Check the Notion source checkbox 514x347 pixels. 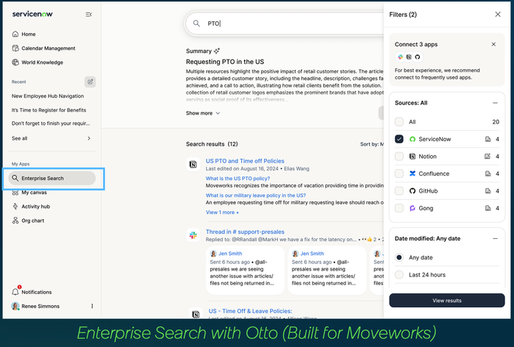tap(399, 157)
